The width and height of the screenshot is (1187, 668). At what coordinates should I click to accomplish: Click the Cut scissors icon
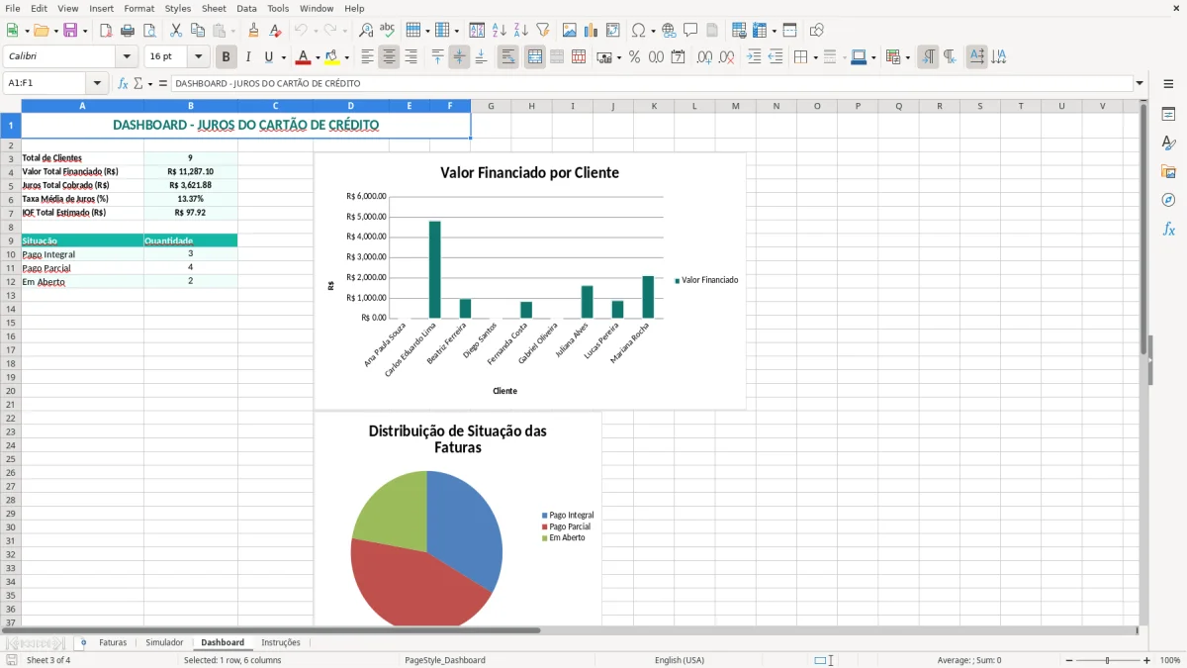click(x=175, y=31)
